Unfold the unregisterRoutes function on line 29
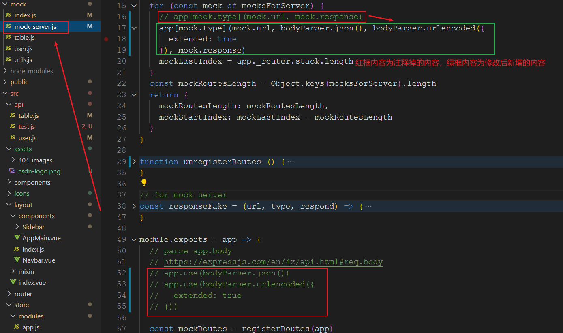Image resolution: width=563 pixels, height=333 pixels. (134, 161)
